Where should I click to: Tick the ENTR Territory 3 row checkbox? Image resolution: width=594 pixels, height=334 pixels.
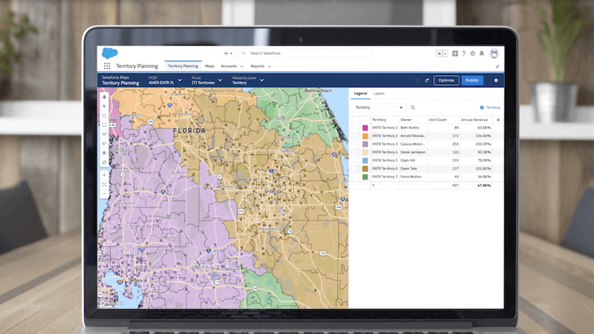pos(355,144)
